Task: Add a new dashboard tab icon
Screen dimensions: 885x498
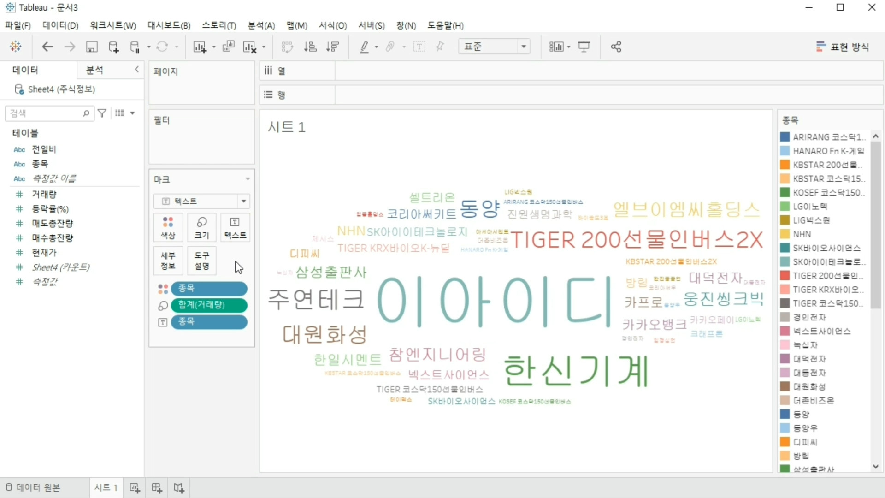Action: [x=157, y=488]
